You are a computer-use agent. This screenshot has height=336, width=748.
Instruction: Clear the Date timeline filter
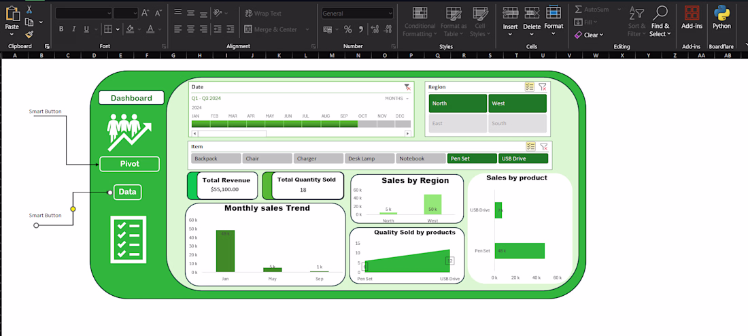pos(407,87)
